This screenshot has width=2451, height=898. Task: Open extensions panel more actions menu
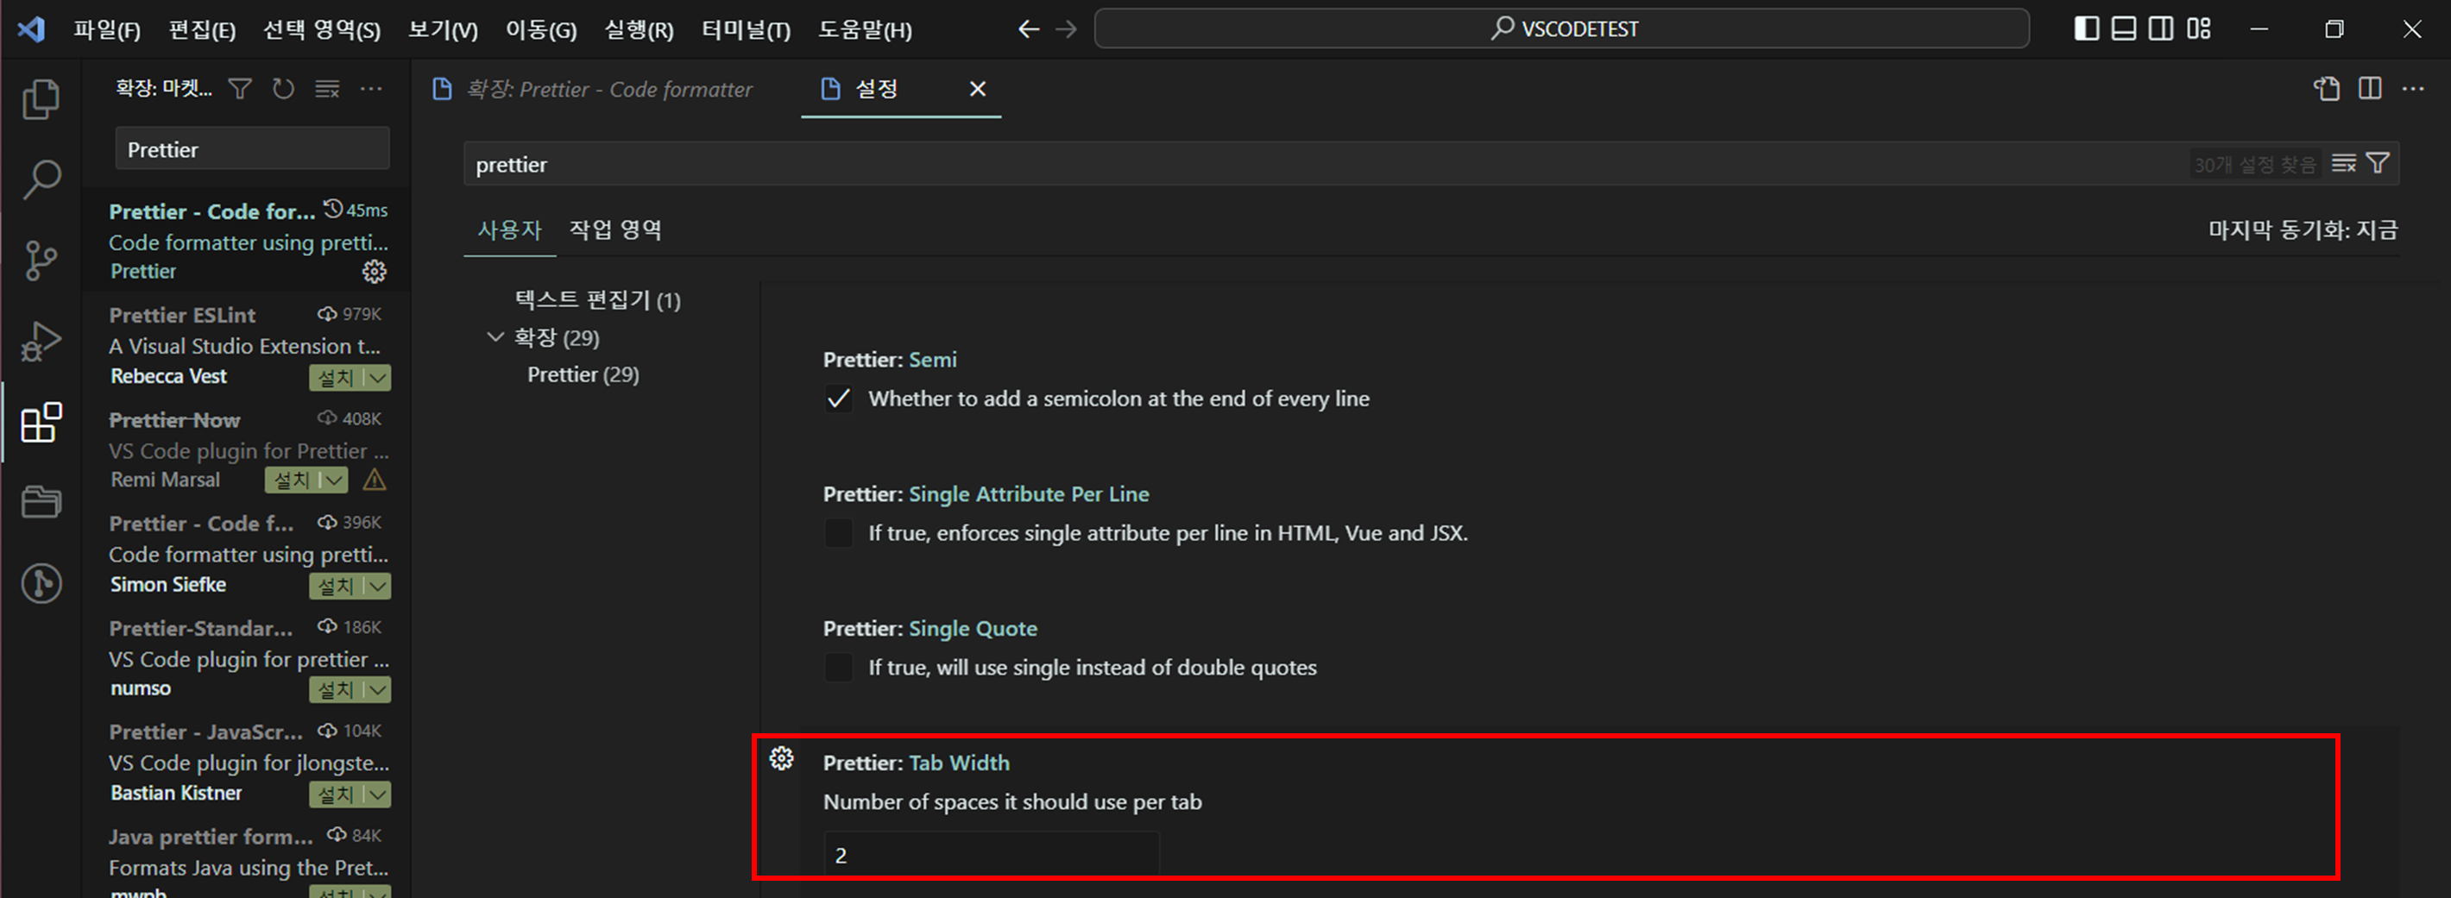click(371, 89)
